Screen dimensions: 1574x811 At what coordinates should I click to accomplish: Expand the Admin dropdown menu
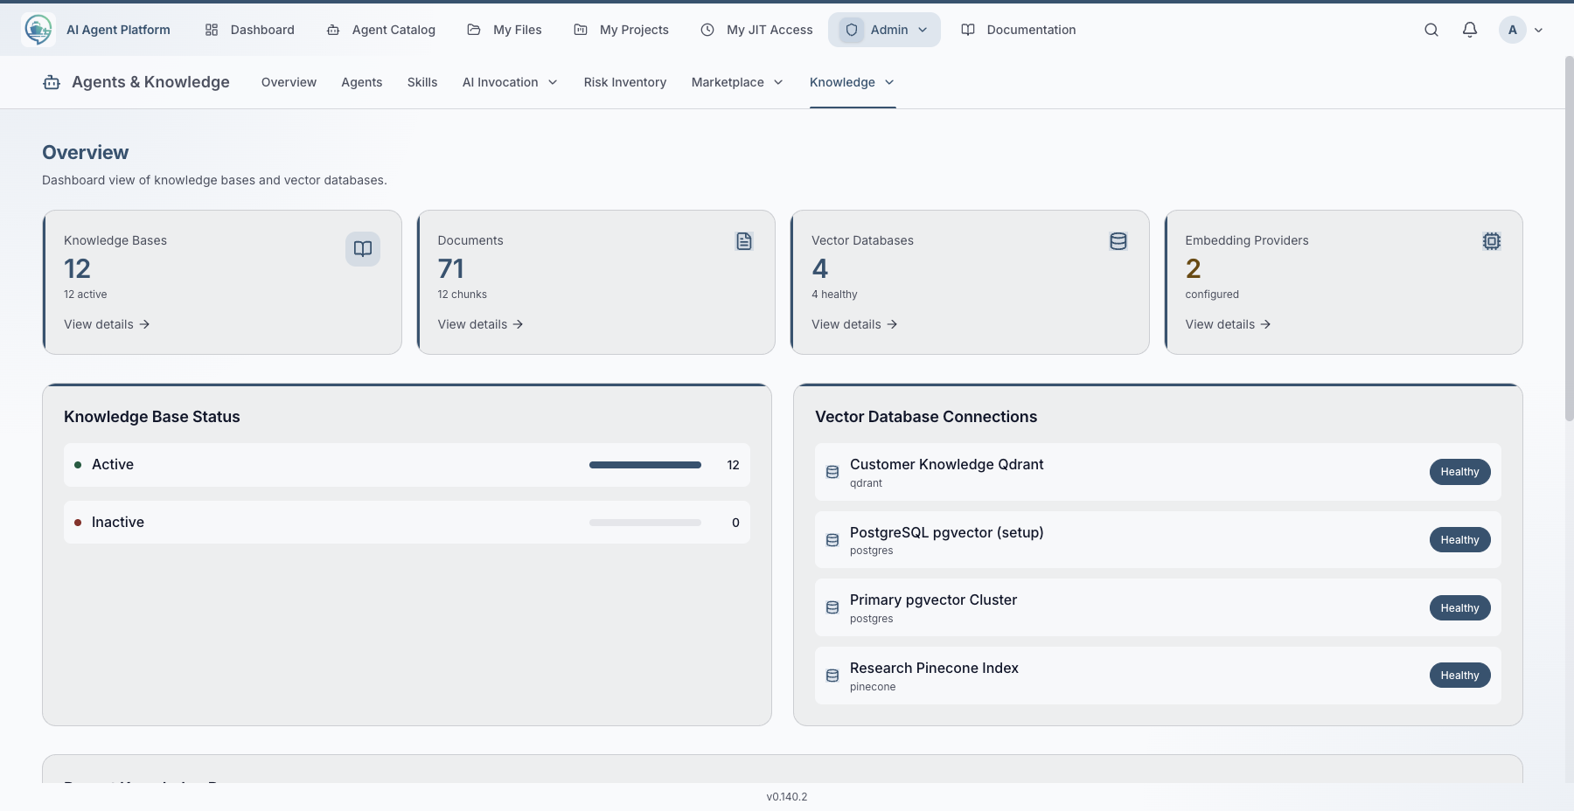[x=884, y=30]
